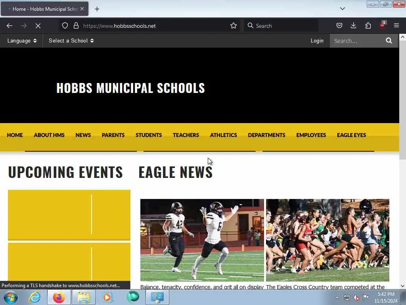Open the STUDENTS menu item
The image size is (406, 305).
coord(149,135)
